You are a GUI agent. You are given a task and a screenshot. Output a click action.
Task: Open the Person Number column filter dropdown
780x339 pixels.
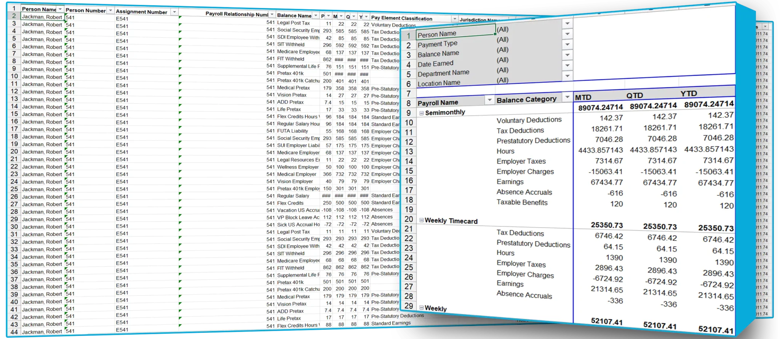[x=110, y=11]
